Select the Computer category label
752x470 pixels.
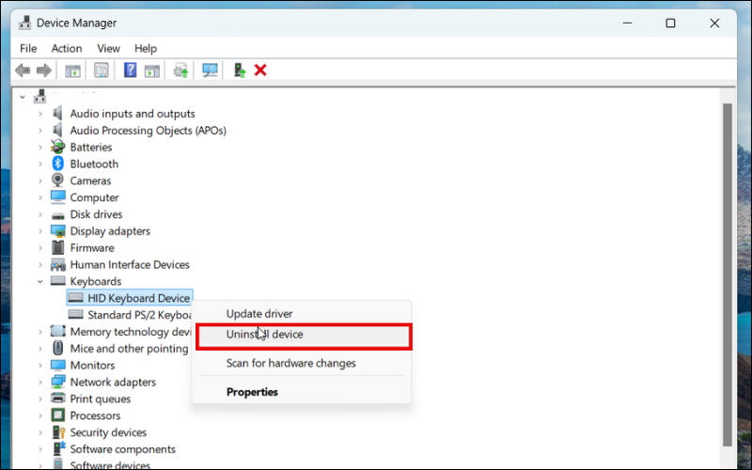(94, 197)
